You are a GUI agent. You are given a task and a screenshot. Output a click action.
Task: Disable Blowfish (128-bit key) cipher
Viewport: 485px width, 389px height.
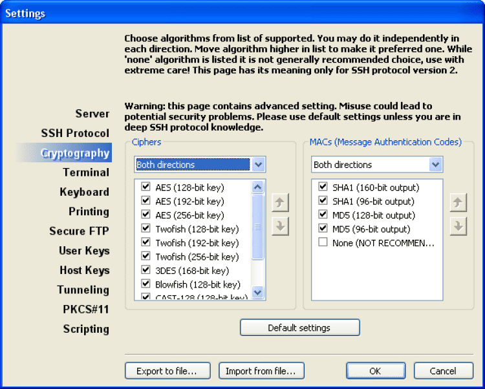pos(145,283)
